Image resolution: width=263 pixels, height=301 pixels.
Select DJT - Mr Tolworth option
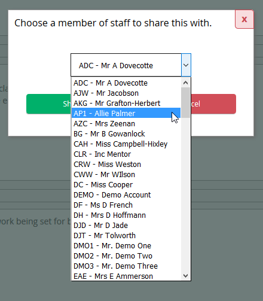126,235
